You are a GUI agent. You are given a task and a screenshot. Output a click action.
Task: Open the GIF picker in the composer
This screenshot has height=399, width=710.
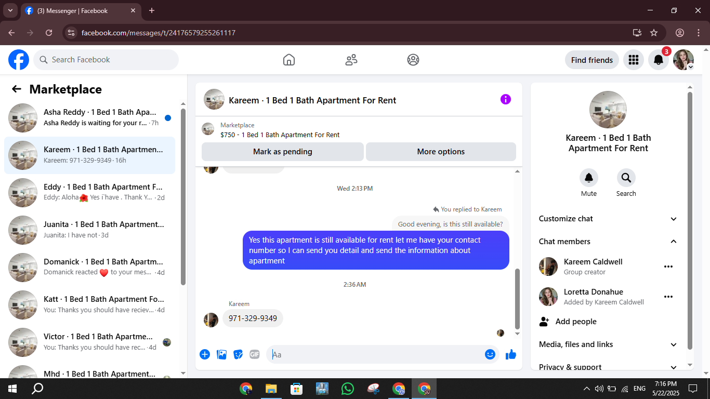click(255, 354)
